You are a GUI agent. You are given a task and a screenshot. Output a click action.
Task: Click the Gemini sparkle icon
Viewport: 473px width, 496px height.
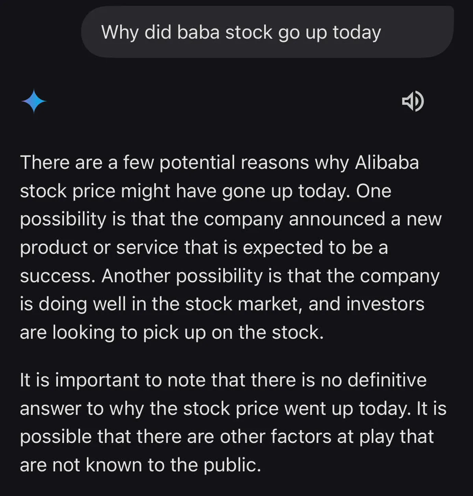click(x=34, y=102)
